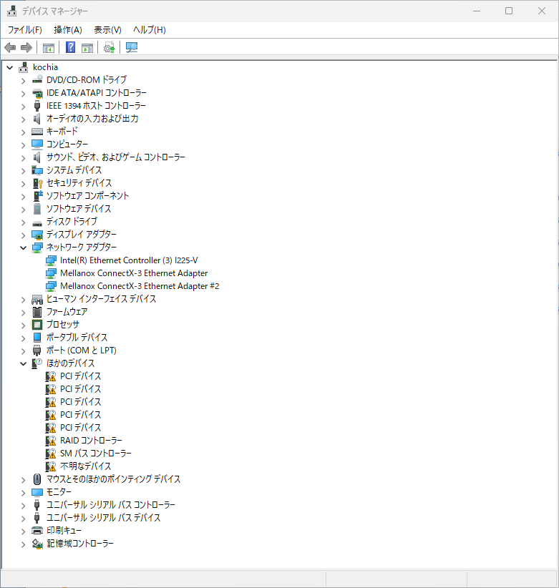
Task: Click the ディスプレイ アダプター icon
Action: pos(37,235)
